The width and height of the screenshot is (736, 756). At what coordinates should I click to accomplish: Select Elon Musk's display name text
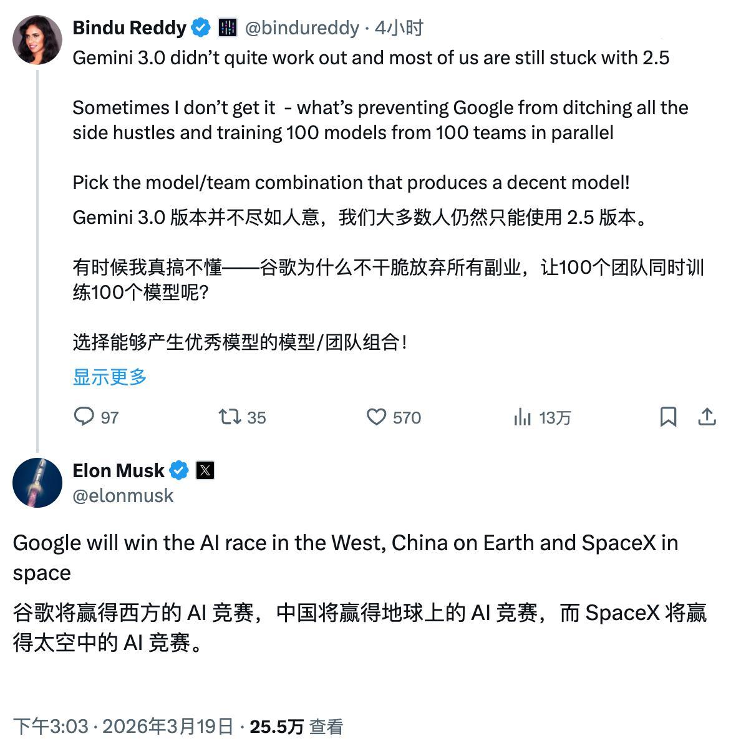coord(119,470)
